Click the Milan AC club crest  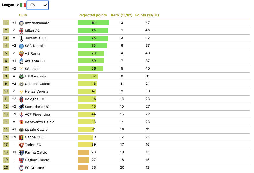[x=21, y=30]
